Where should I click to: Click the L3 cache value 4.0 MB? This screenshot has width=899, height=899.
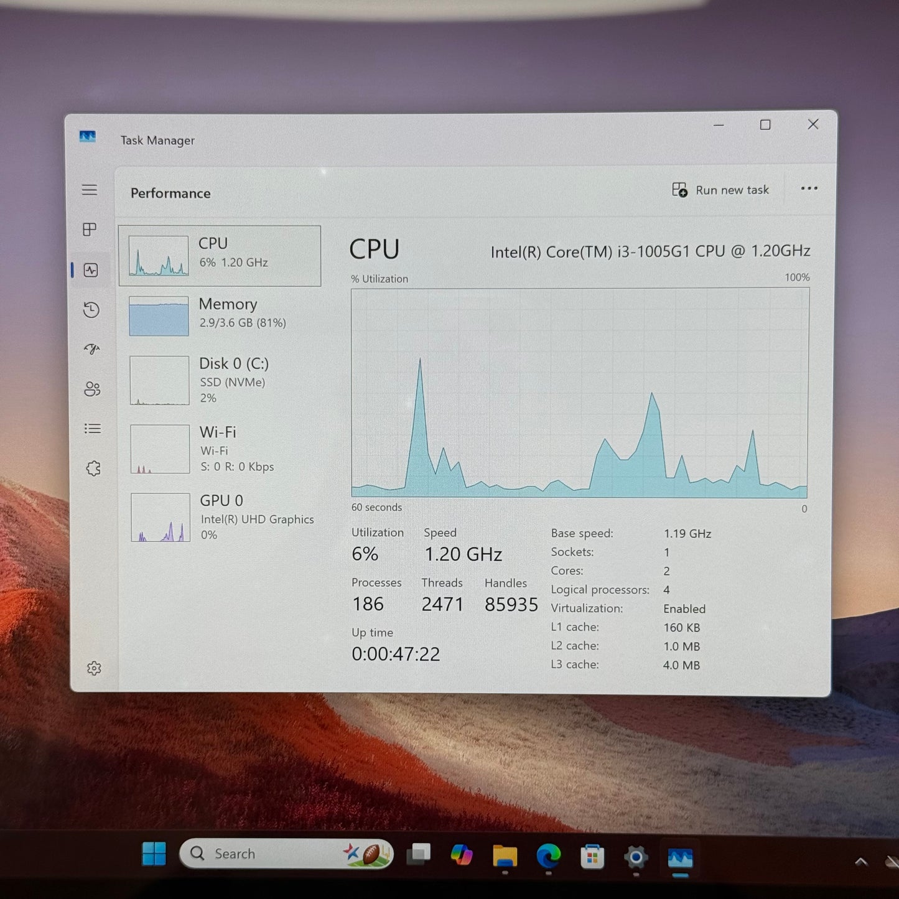[681, 665]
